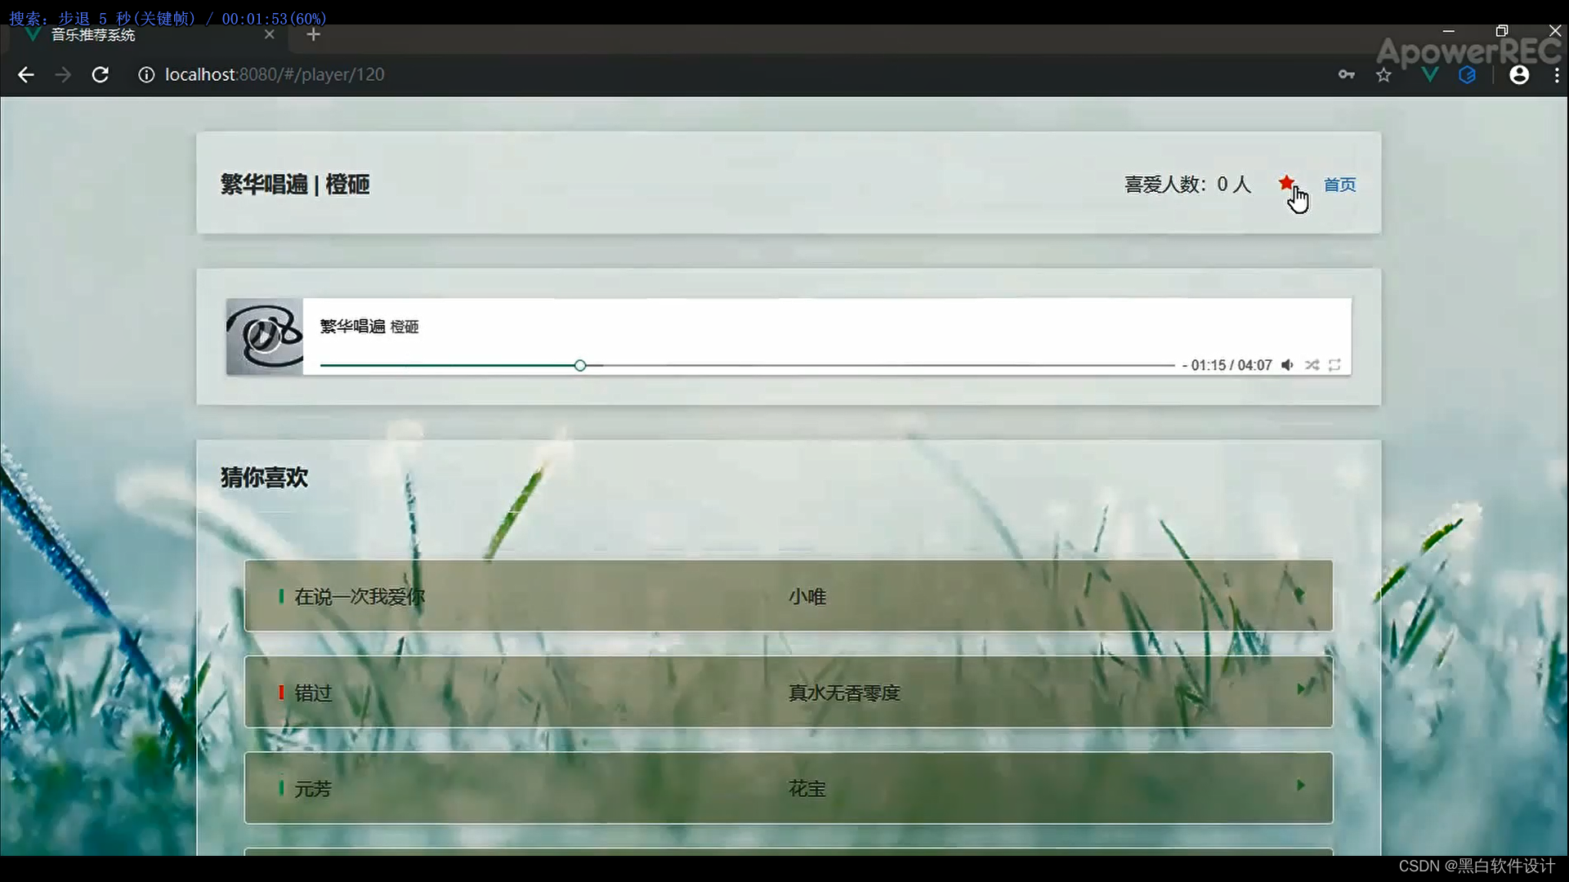Click the play arrow on 真水无香零度 row

(1300, 689)
